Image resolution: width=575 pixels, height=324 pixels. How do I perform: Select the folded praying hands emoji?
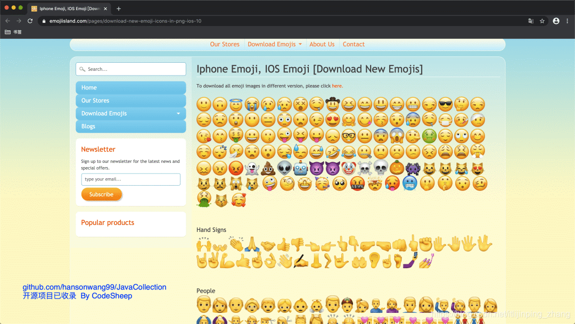(252, 244)
